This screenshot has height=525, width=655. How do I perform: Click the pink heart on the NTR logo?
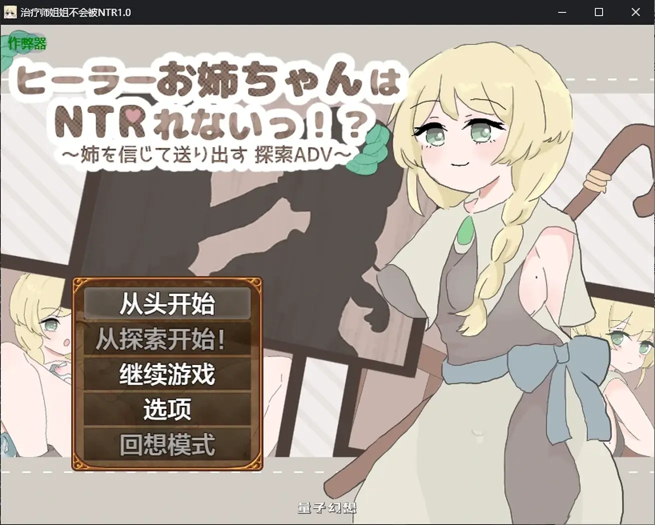click(132, 114)
